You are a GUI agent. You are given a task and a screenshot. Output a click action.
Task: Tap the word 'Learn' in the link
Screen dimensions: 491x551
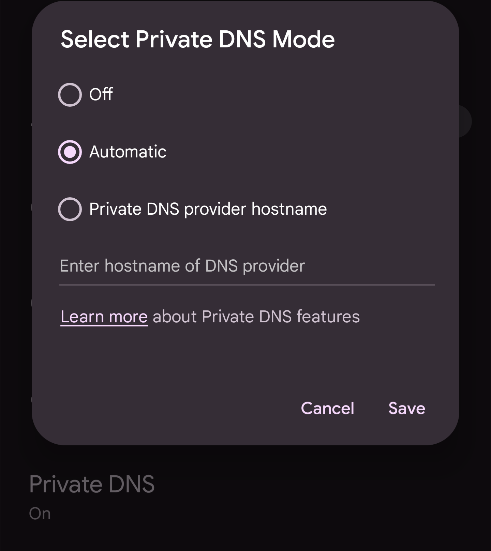click(82, 317)
